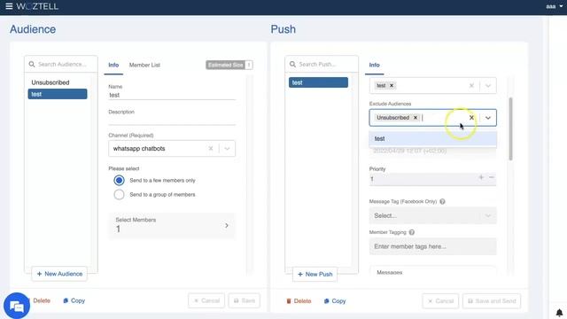Clear the whatsapp chatbots channel selection
Image resolution: width=567 pixels, height=319 pixels.
point(211,149)
